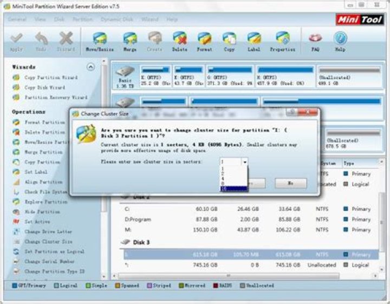390x304 pixels.
Task: Click the M: NTFS 457.9 GB block
Action: click(285, 76)
